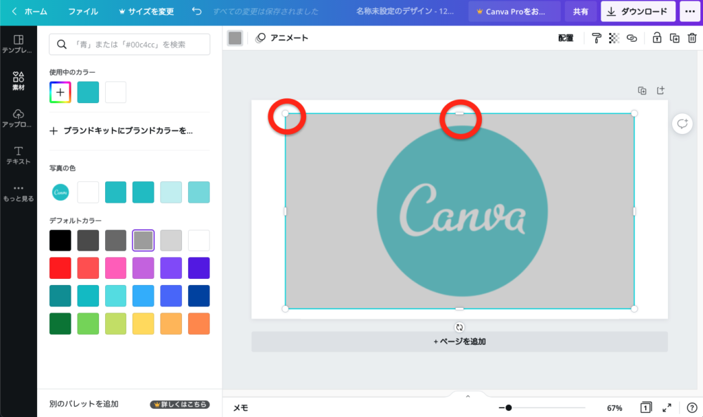Click the bottom-right corner resize handle

(634, 308)
